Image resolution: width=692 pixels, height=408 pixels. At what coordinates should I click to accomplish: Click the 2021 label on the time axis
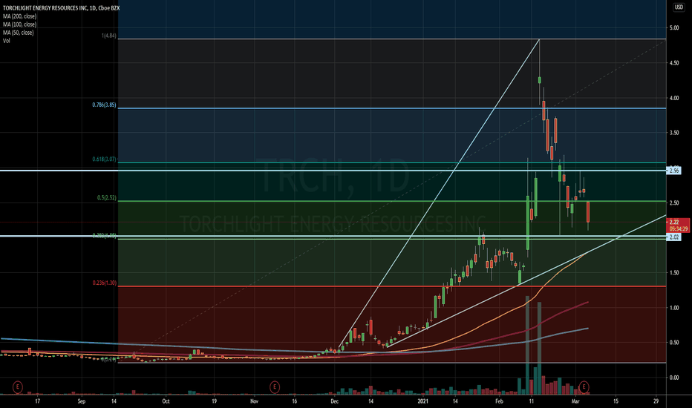pos(422,401)
